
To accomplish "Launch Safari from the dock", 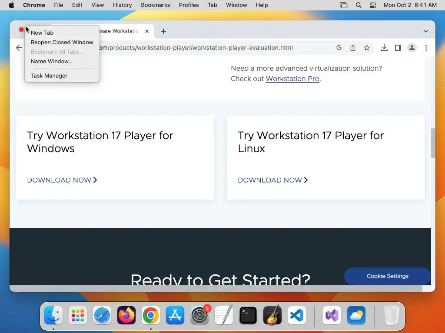I will click(x=102, y=315).
